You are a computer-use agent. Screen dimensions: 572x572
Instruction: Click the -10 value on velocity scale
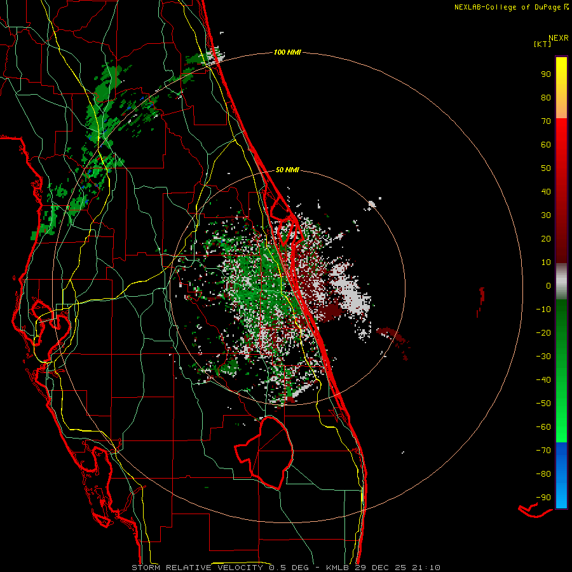point(543,310)
